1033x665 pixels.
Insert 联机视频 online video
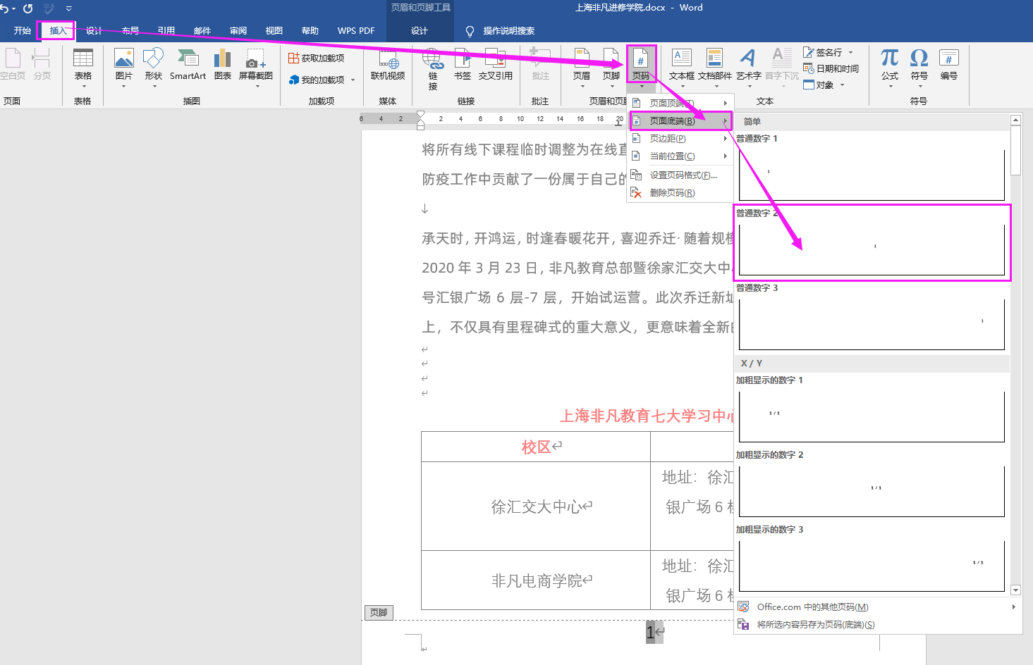pos(388,65)
